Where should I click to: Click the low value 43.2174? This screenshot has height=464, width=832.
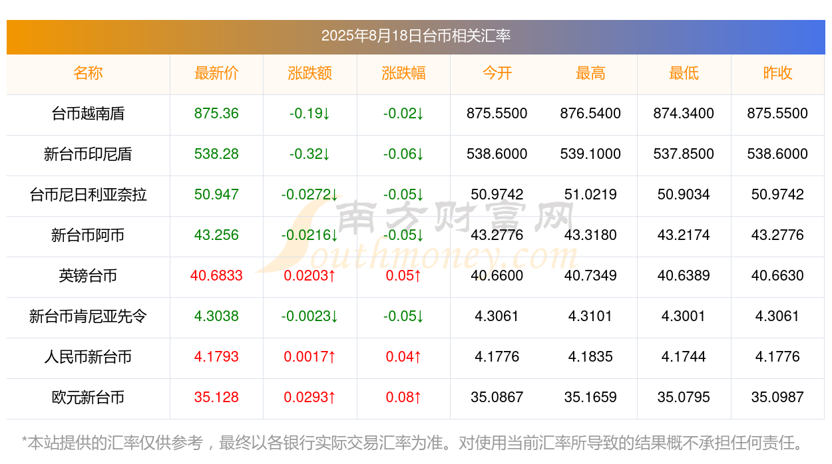coord(684,235)
